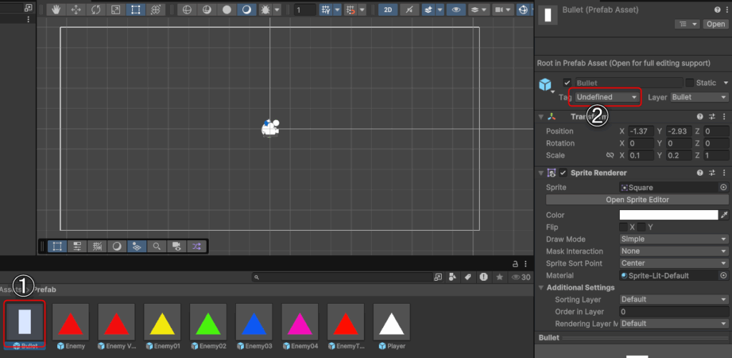
Task: Switch to shaded wireframe draw mode
Action: pyautogui.click(x=207, y=10)
